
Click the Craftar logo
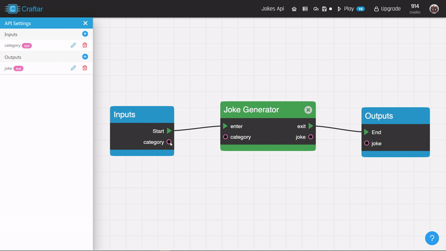point(27,9)
